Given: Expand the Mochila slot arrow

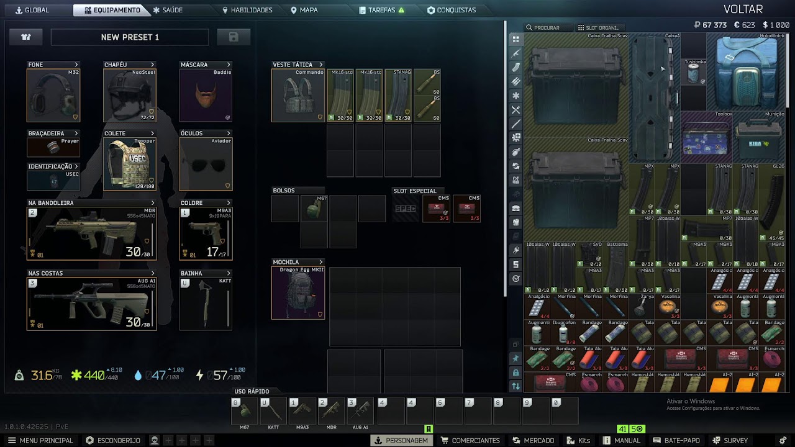Looking at the screenshot, I should pyautogui.click(x=321, y=262).
